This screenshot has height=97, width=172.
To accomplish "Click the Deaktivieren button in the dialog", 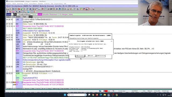I will pyautogui.click(x=101, y=56).
